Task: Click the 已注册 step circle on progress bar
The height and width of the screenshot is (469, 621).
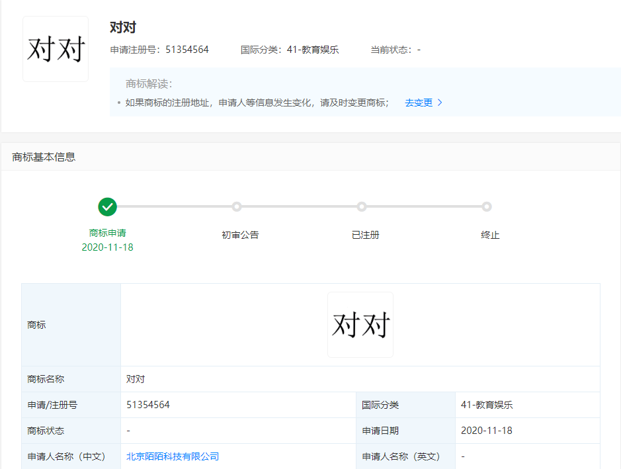Action: click(362, 206)
